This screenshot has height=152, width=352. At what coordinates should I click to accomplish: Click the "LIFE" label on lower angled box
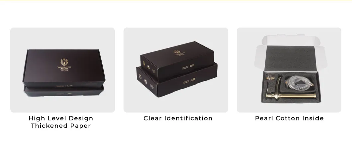[193, 79]
